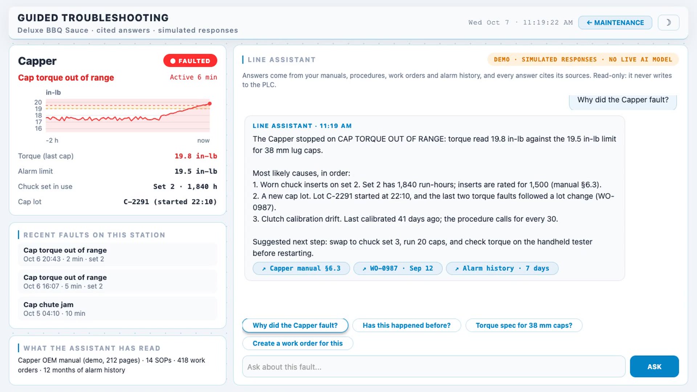Viewport: 697px width, 392px height.
Task: Open the Oct 6 20:43 cap torque fault
Action: coord(118,254)
